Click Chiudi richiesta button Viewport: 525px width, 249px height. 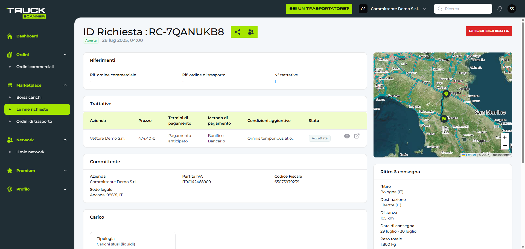pos(489,31)
